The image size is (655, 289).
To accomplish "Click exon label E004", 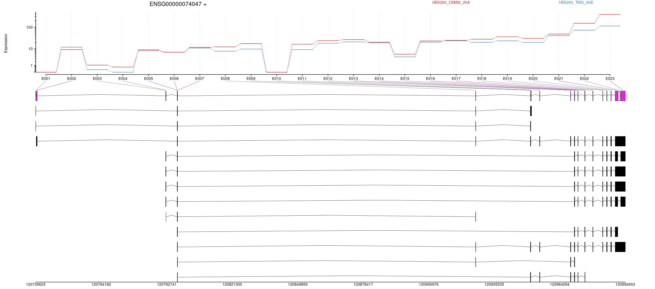I will click(x=123, y=79).
